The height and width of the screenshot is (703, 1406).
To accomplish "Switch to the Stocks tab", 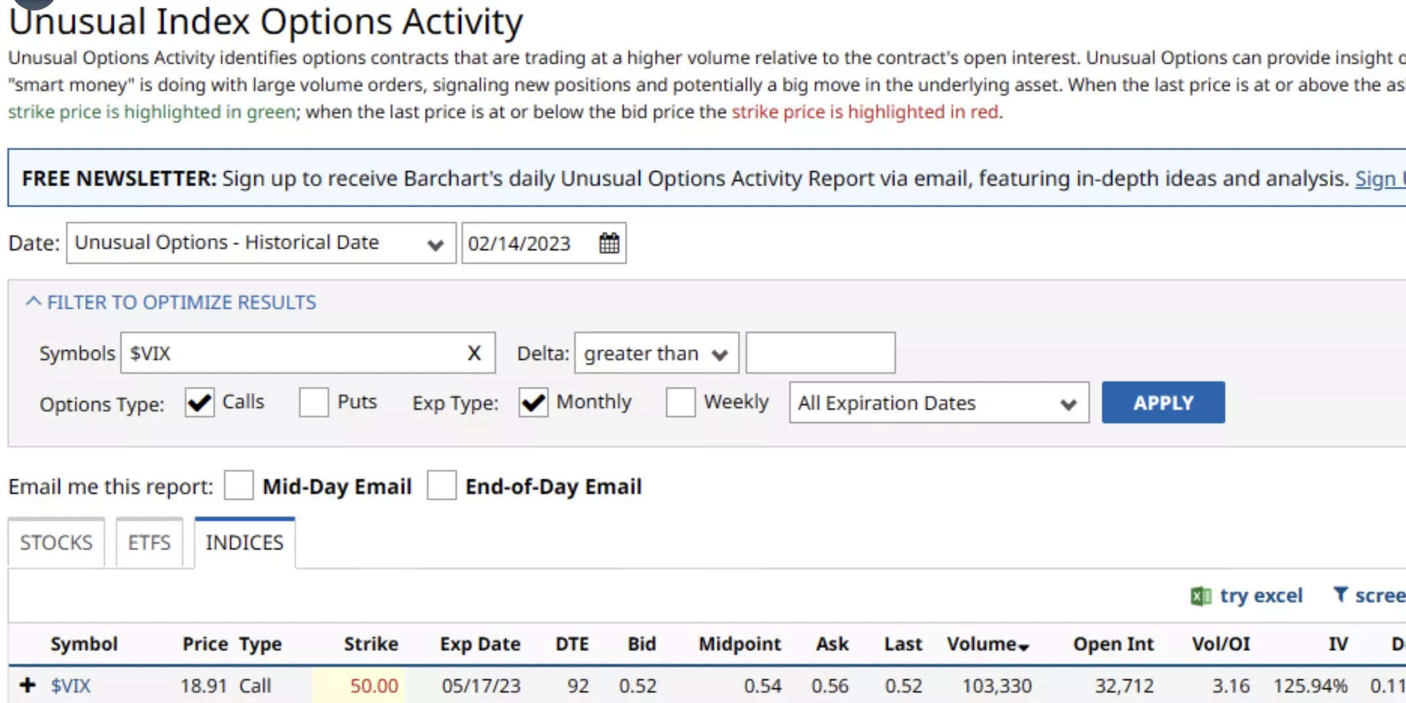I will (56, 542).
